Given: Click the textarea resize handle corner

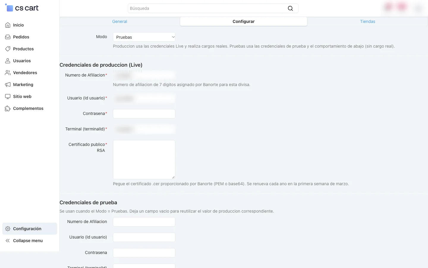Looking at the screenshot, I should pyautogui.click(x=173, y=177).
